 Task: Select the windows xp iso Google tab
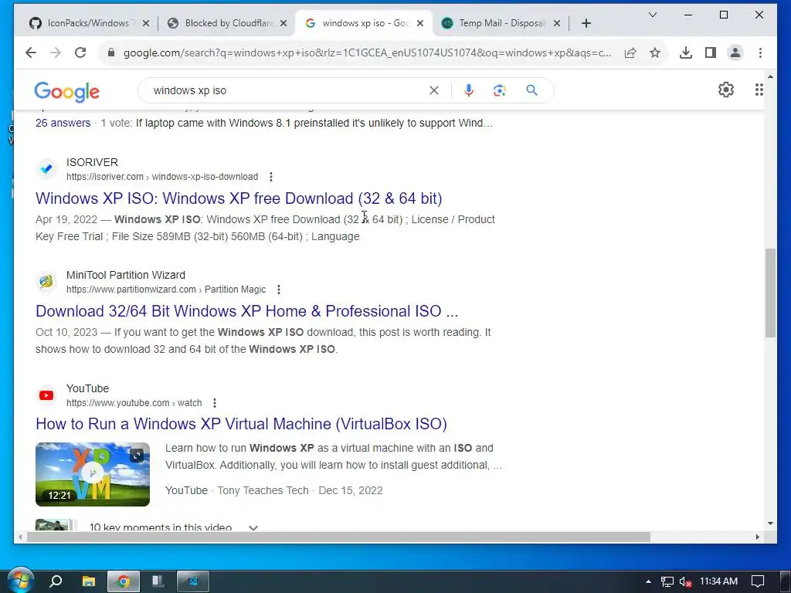[359, 23]
